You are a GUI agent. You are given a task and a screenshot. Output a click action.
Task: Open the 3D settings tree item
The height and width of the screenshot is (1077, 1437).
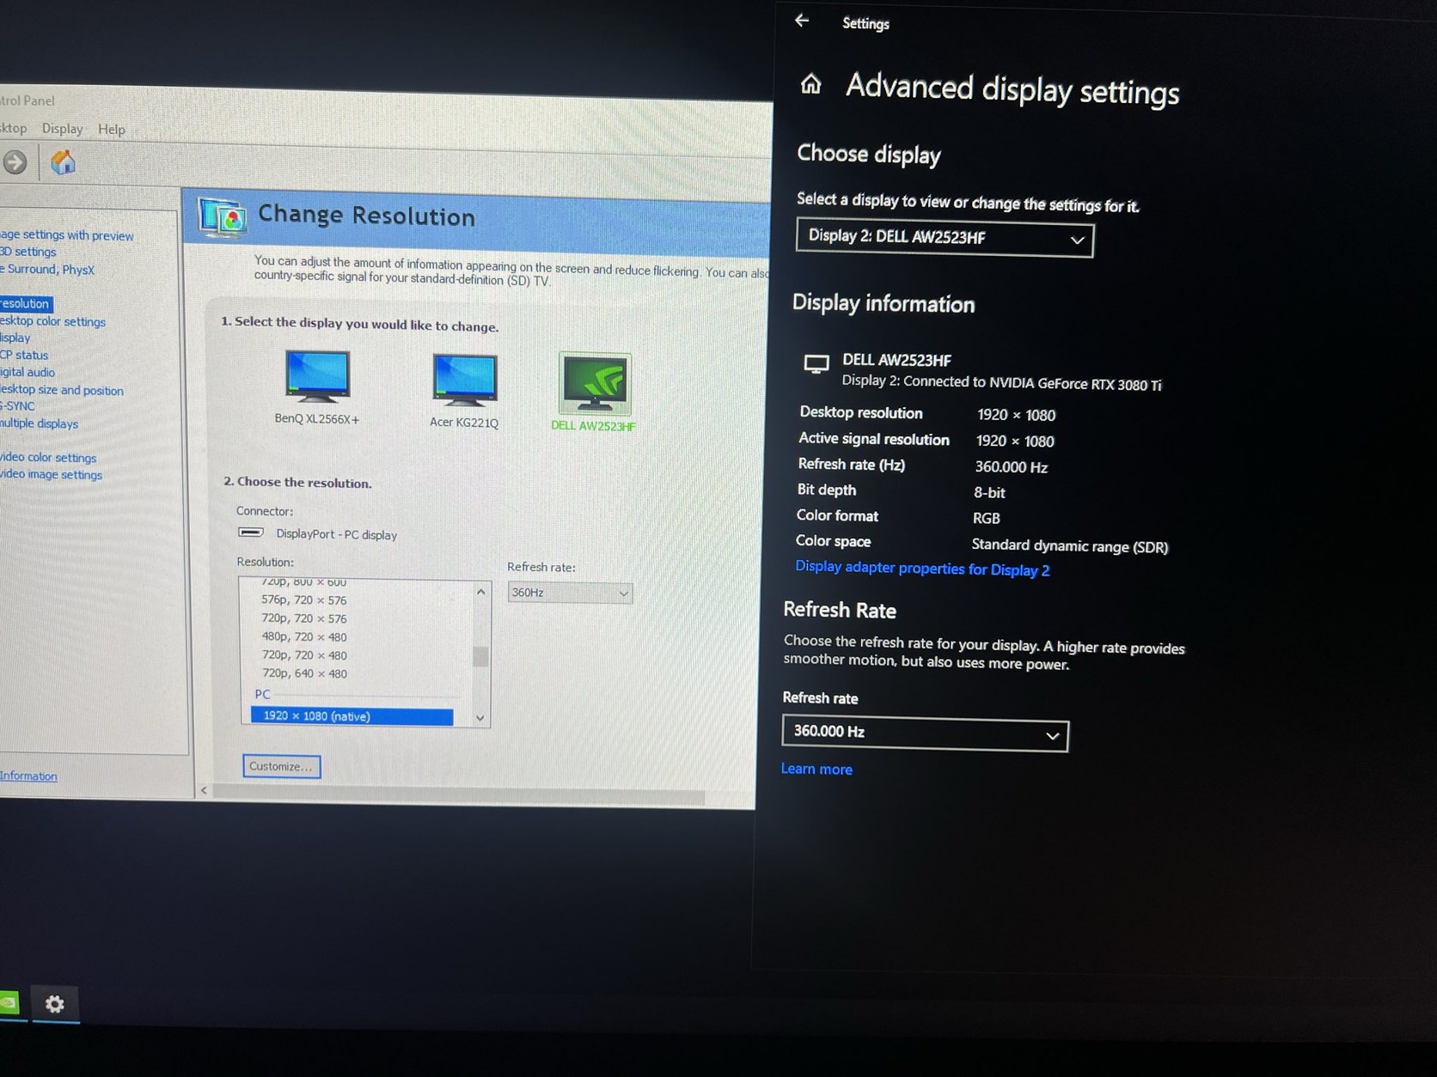click(28, 252)
